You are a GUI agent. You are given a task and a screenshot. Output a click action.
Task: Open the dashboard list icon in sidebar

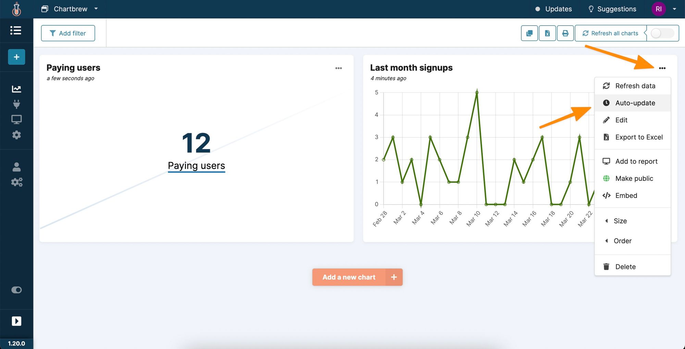[16, 30]
